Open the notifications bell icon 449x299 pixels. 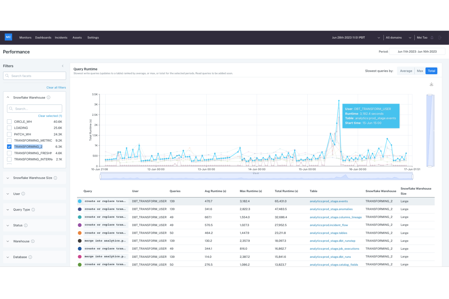432,38
